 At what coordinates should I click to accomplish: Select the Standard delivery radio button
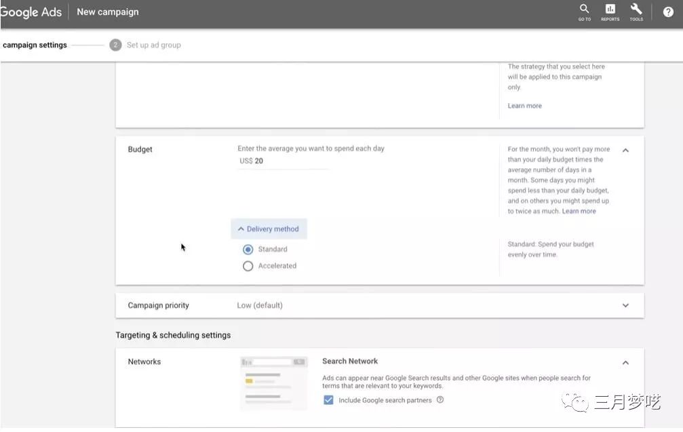click(x=248, y=250)
